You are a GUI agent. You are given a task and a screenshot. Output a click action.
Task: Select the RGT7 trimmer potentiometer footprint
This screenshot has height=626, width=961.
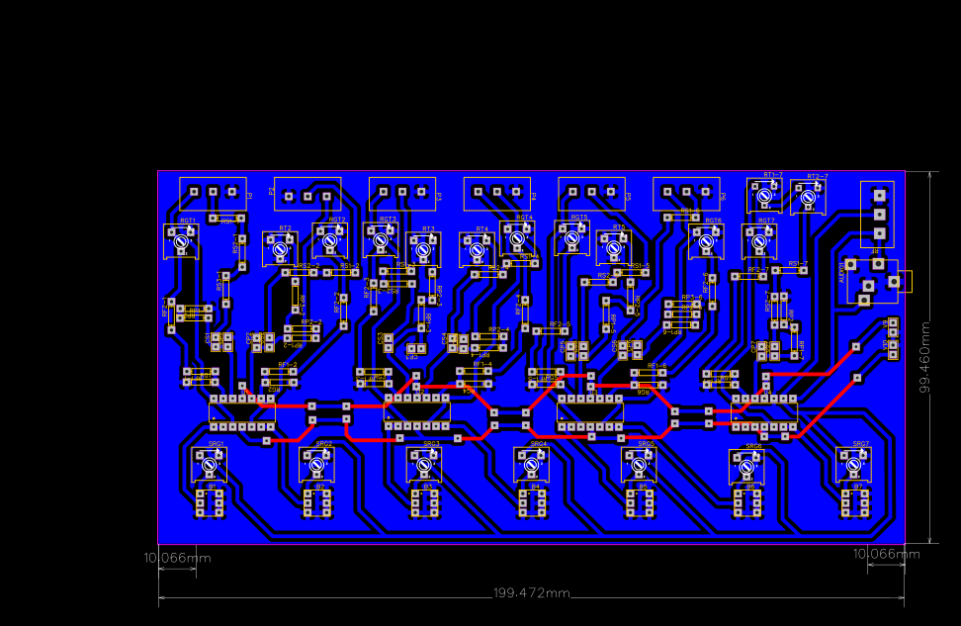[x=758, y=243]
